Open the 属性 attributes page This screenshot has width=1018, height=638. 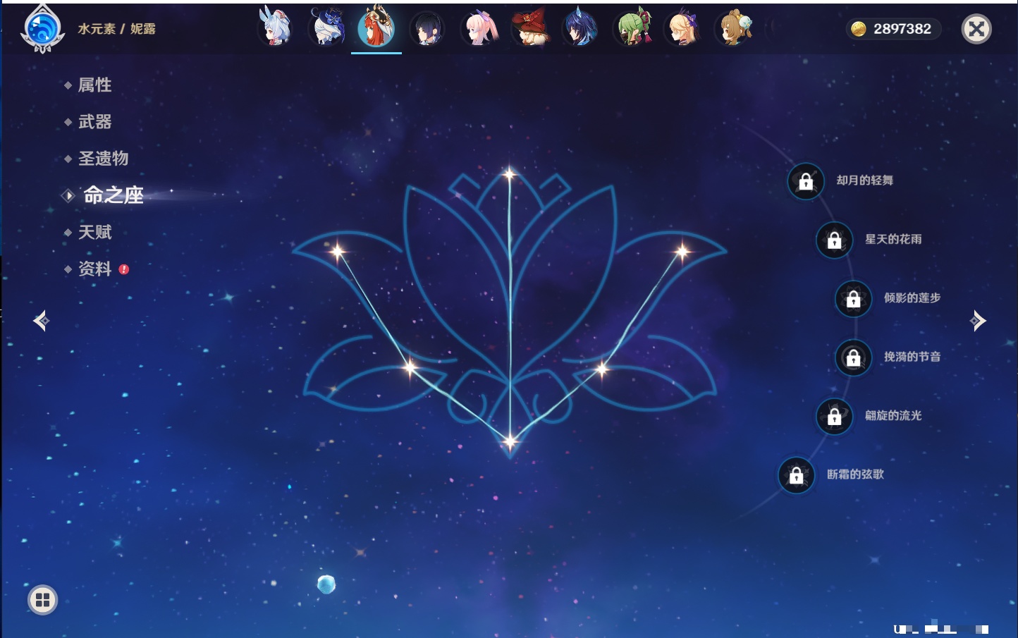pos(94,85)
